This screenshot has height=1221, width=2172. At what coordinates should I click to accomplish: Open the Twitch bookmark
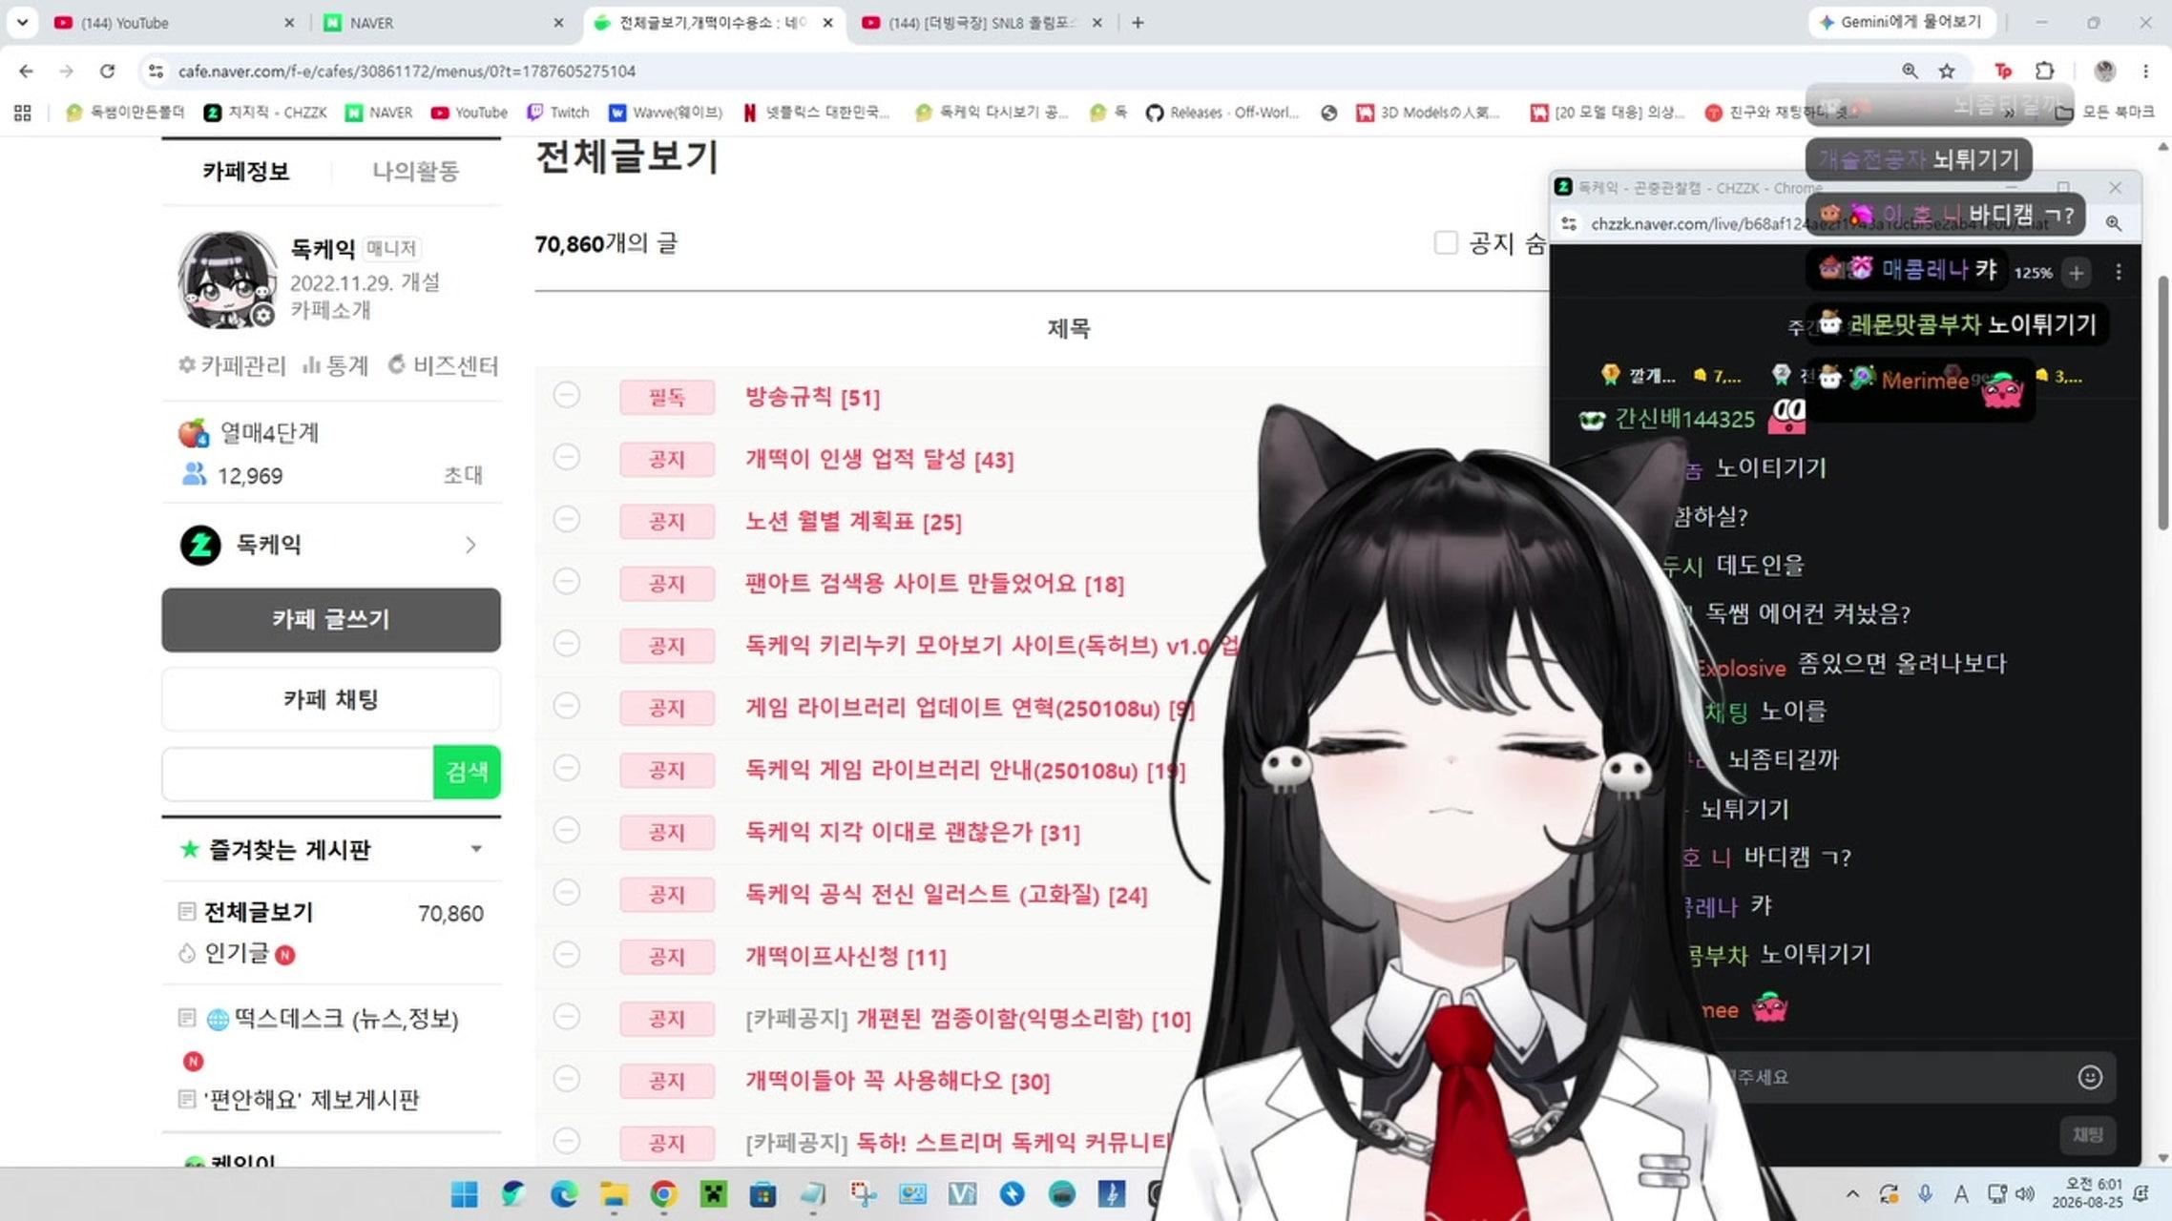(559, 113)
